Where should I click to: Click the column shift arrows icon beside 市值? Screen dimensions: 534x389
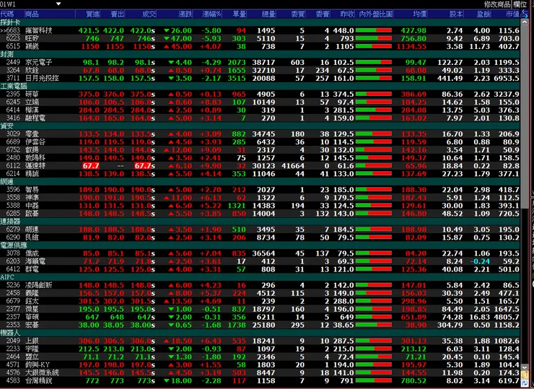point(525,14)
